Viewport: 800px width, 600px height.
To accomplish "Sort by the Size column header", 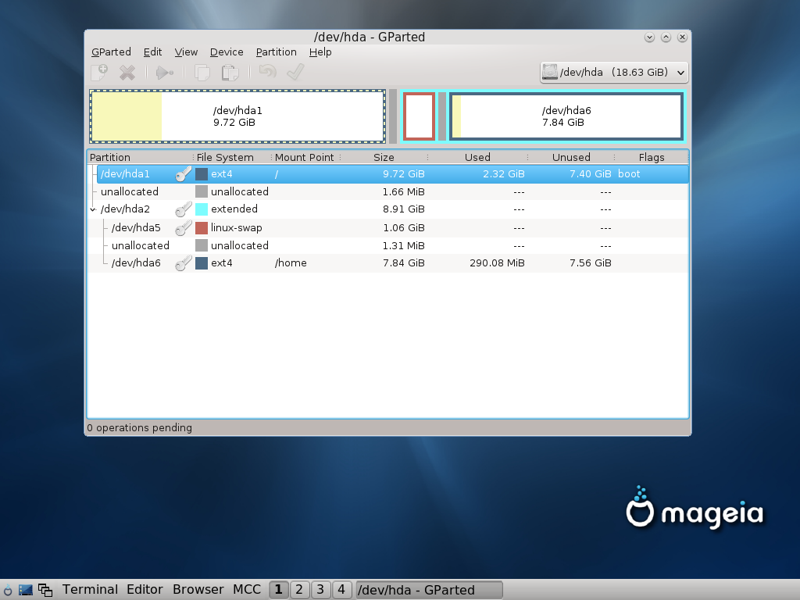I will pos(384,157).
